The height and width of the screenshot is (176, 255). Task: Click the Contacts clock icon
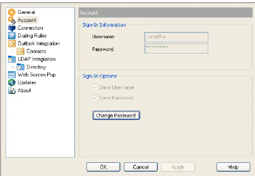(21, 51)
